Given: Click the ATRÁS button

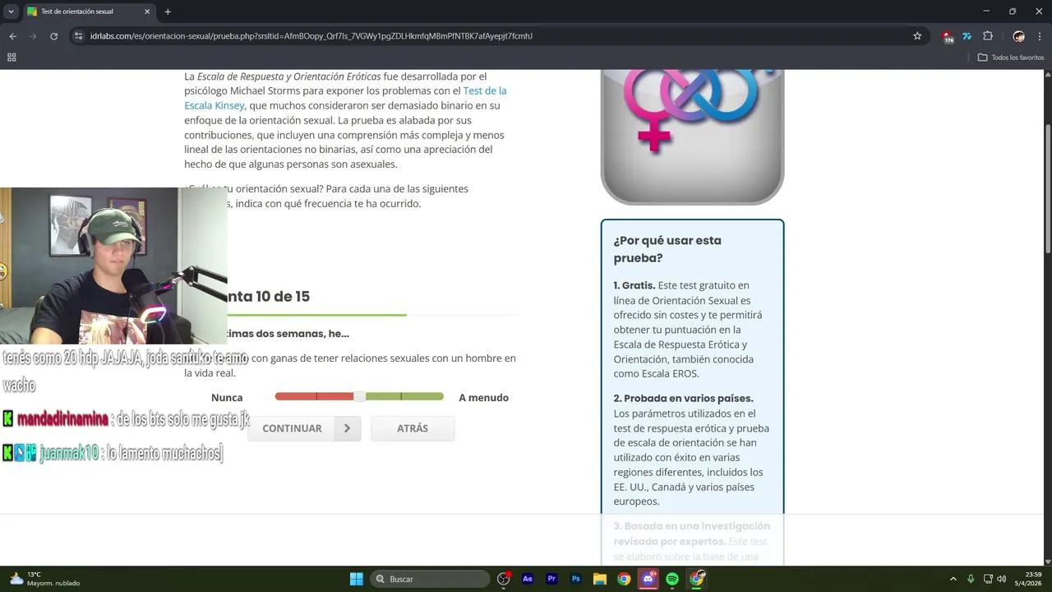Looking at the screenshot, I should coord(413,428).
